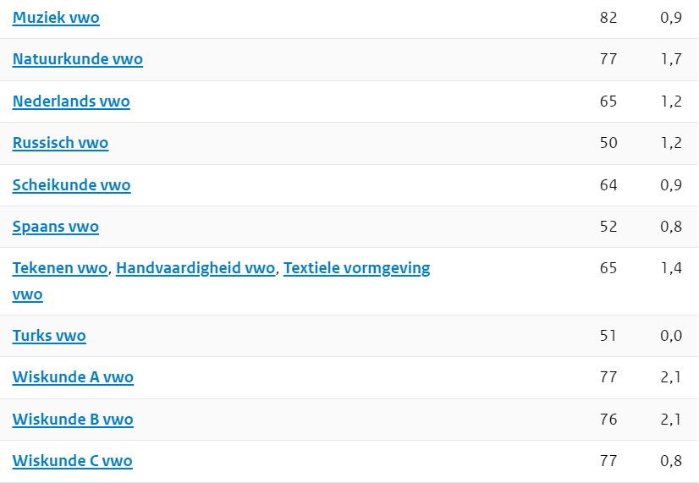Click the 1,7 value for Natuurkunde

click(671, 59)
